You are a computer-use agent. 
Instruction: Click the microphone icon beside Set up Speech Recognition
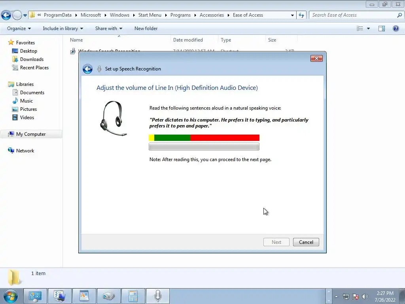(x=99, y=69)
